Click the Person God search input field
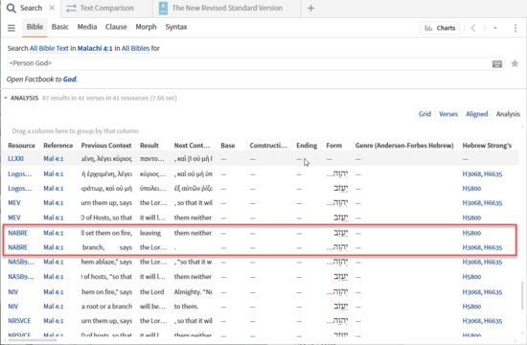The image size is (527, 345). (x=249, y=63)
